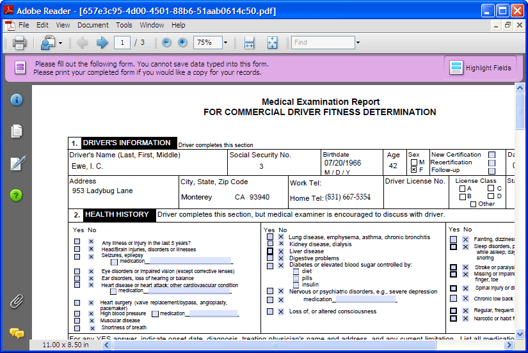Click the Highlight Fields button

click(480, 68)
